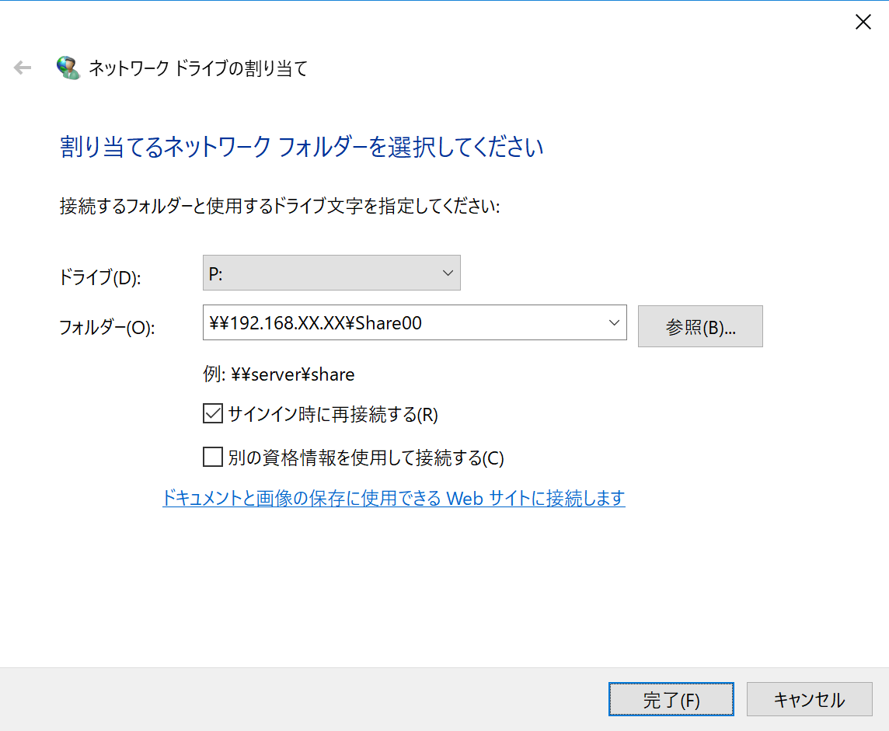Click the 参照(B) browse button
Image resolution: width=889 pixels, height=731 pixels.
699,326
